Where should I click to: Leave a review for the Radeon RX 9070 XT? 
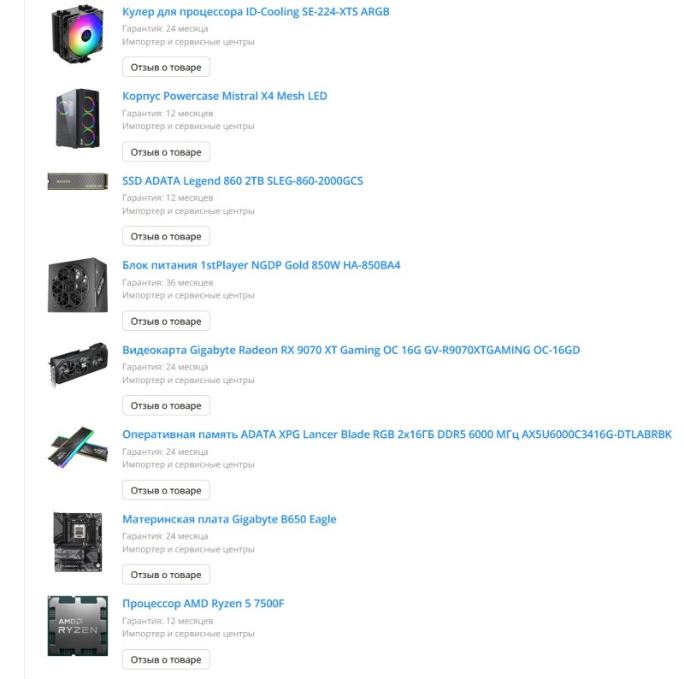[166, 406]
